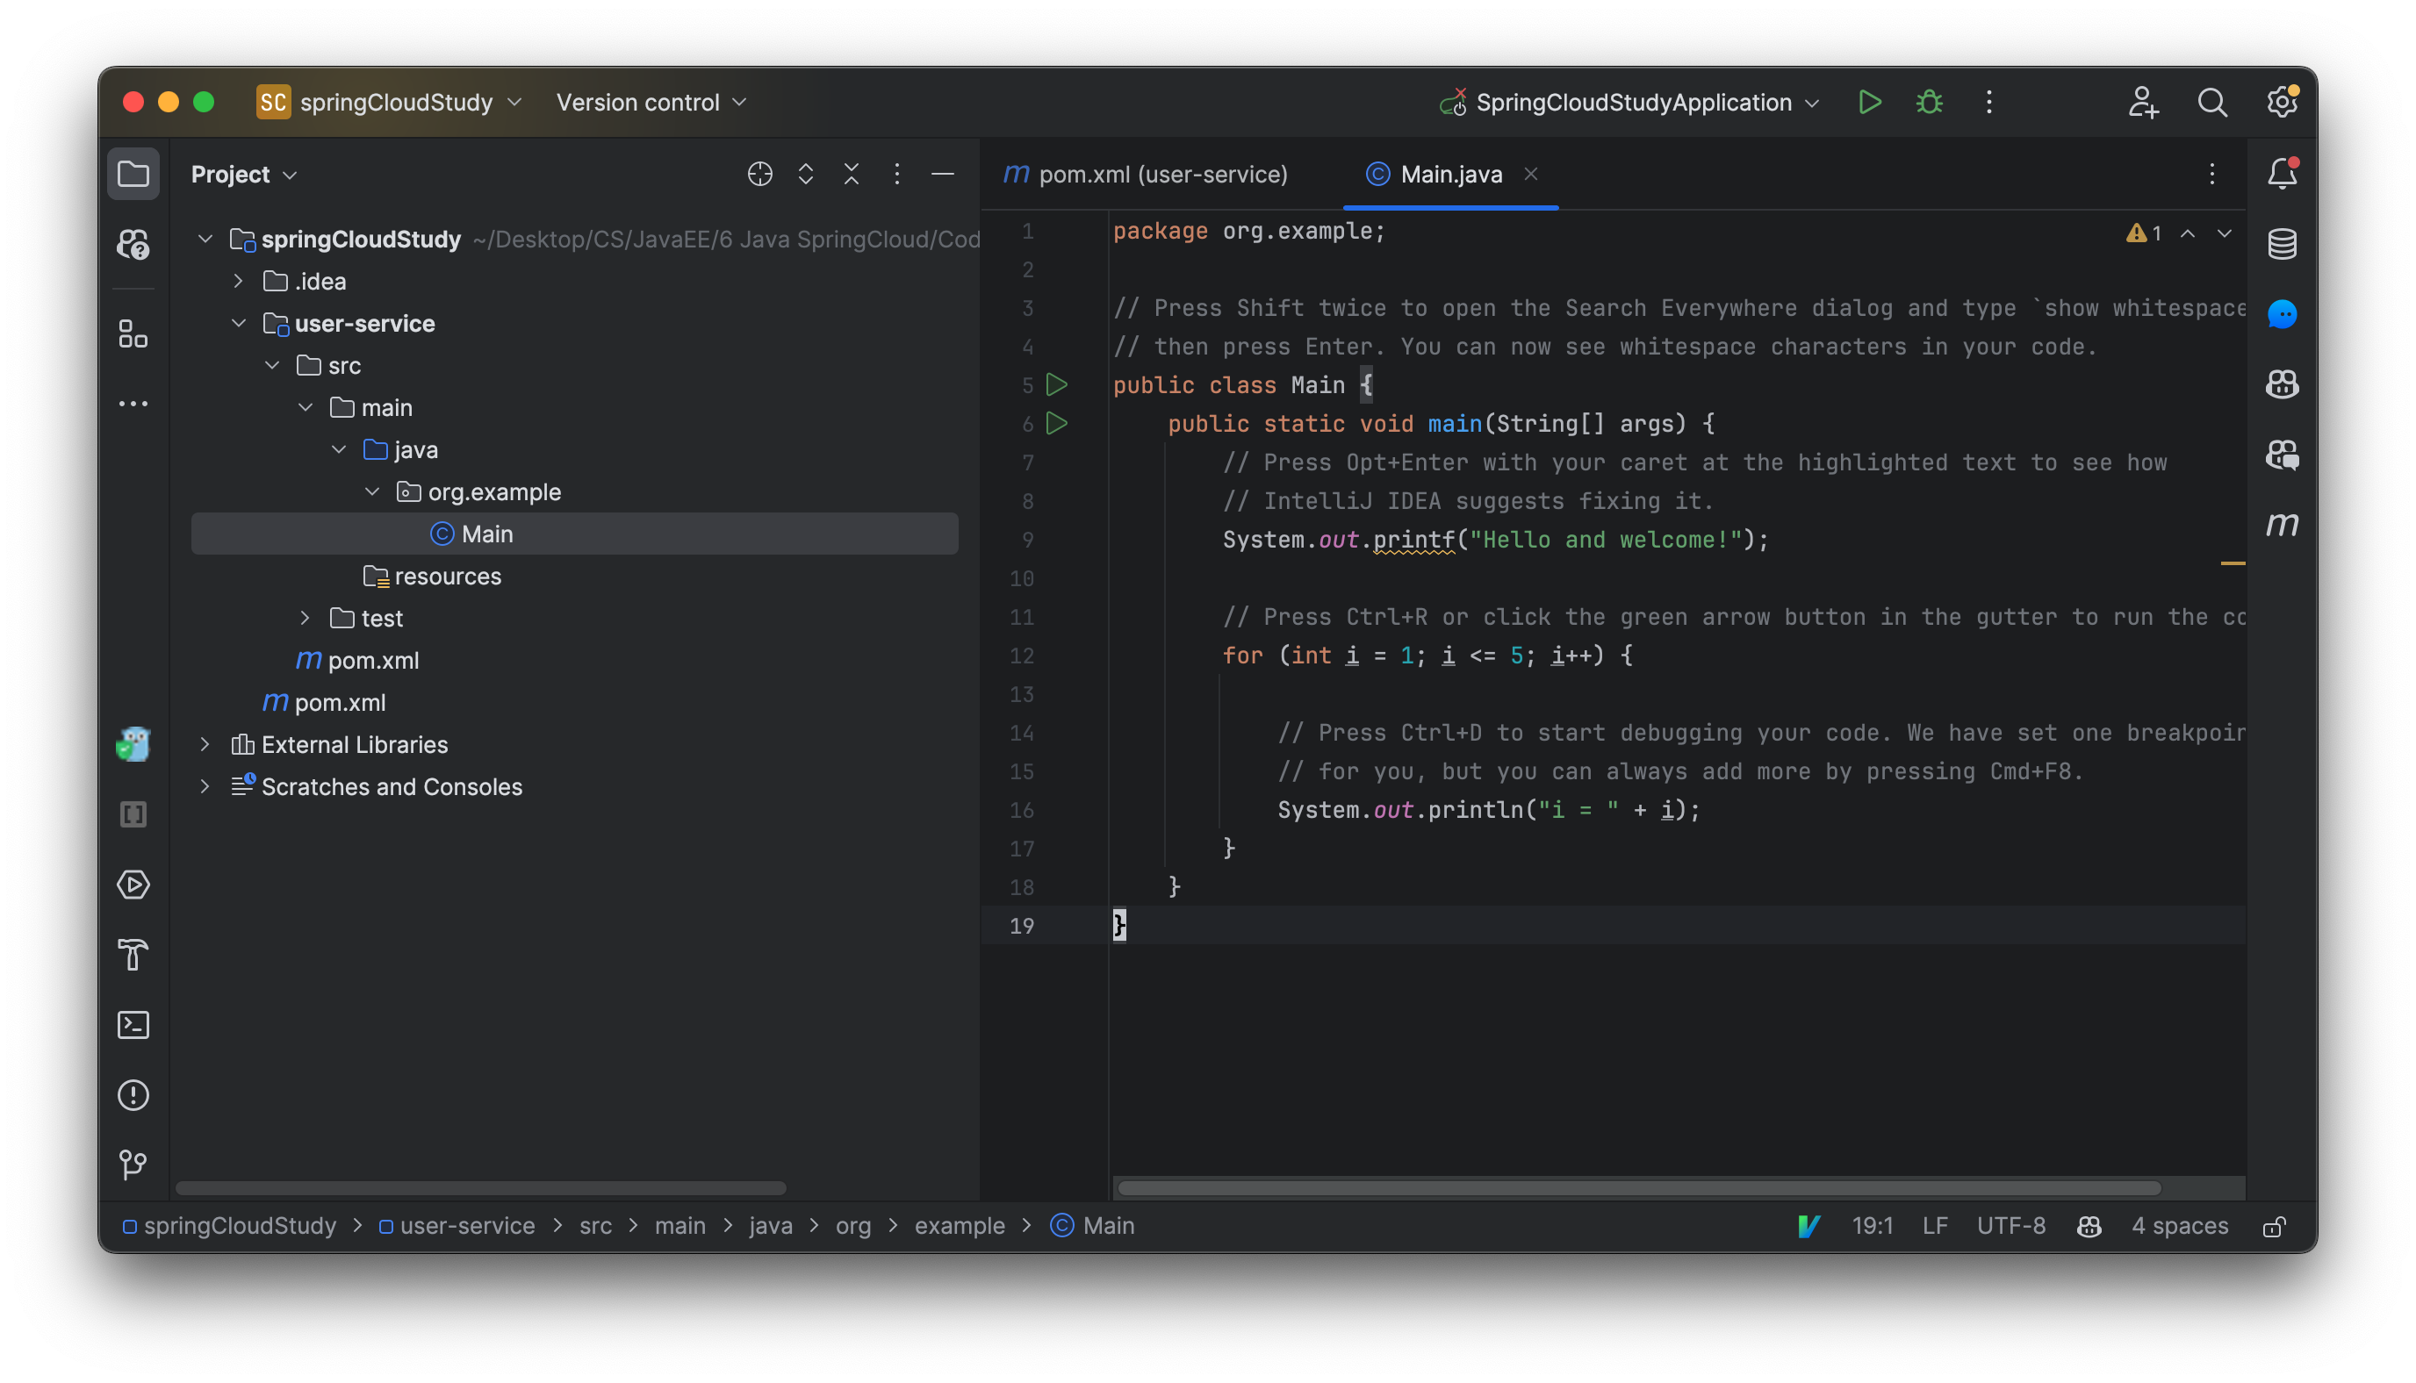Screen dimensions: 2416x1383
Task: Collapse the user-service folder
Action: [x=239, y=323]
